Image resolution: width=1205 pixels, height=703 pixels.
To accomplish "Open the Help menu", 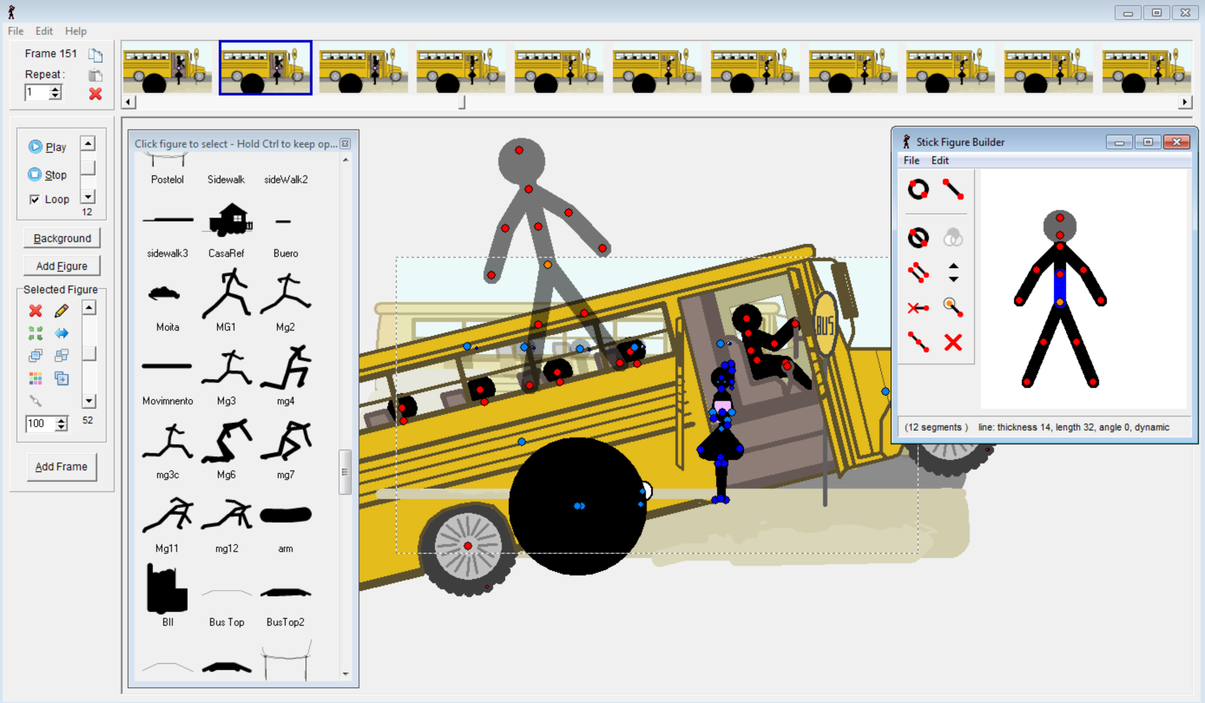I will [75, 30].
